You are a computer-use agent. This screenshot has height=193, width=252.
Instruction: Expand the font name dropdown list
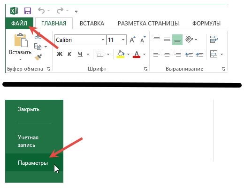[x=103, y=40]
